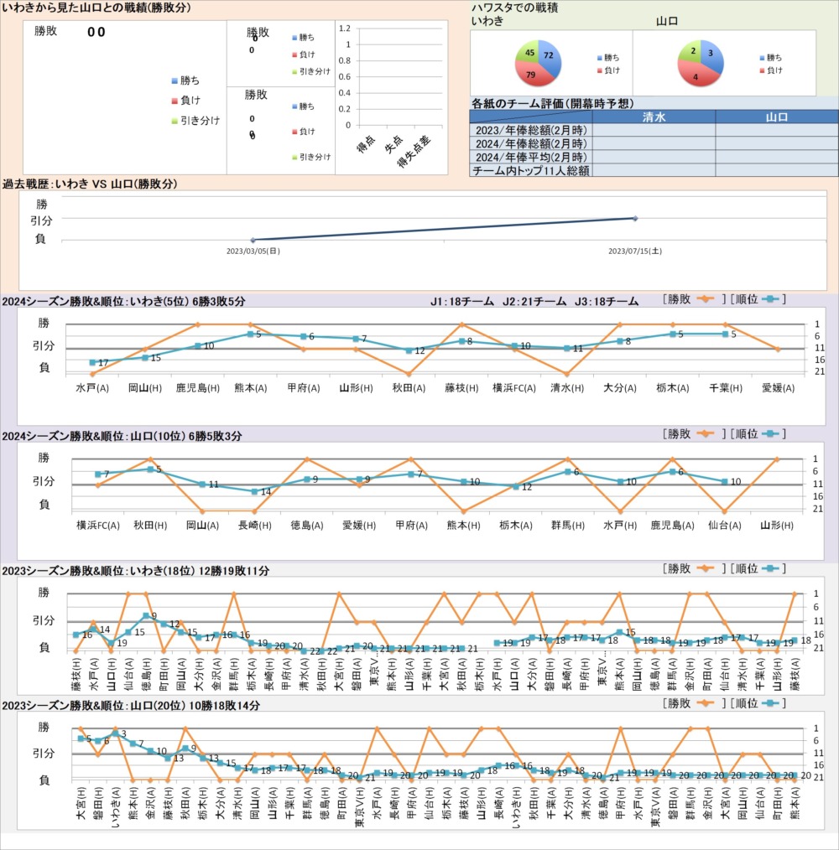This screenshot has width=839, height=850.
Task: Select the blue 3 slice in 山口 pie chart
Action: point(711,56)
